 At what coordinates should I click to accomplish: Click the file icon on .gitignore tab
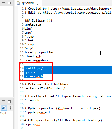point(18,3)
